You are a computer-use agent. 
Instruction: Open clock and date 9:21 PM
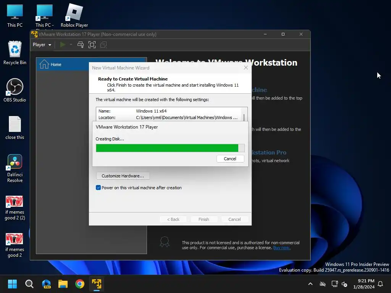click(x=364, y=284)
